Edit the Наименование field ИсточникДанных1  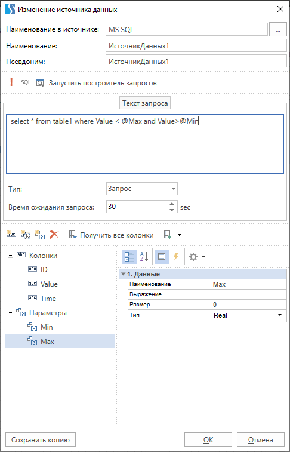(x=196, y=45)
